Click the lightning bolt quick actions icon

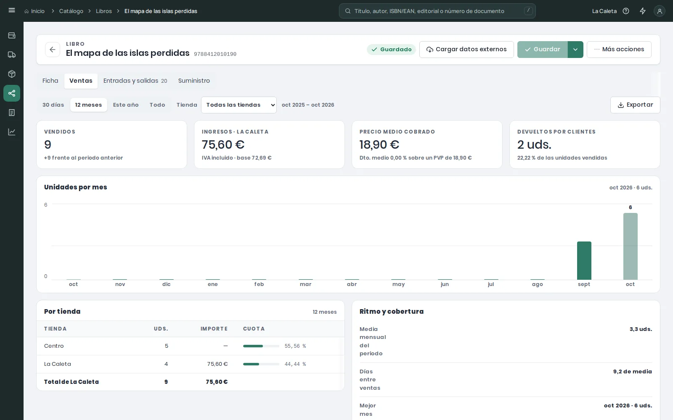643,11
